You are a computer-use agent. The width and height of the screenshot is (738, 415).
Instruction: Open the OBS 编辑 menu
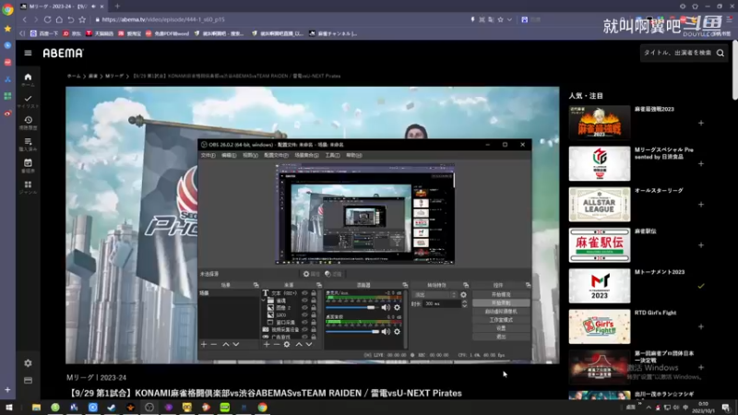[229, 155]
